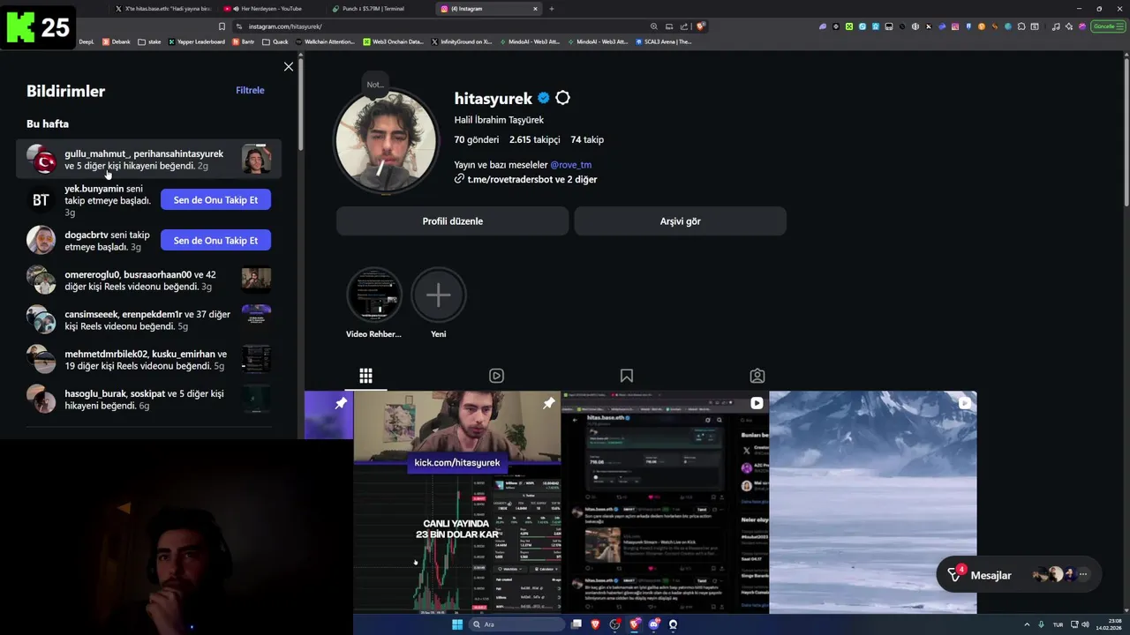
Task: Close the Bildirimler notifications panel
Action: [x=289, y=67]
